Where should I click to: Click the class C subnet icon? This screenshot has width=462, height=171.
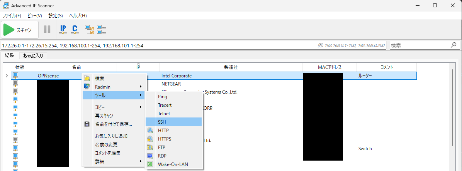click(75, 29)
